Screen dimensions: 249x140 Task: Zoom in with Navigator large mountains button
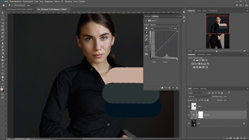[x=244, y=51]
